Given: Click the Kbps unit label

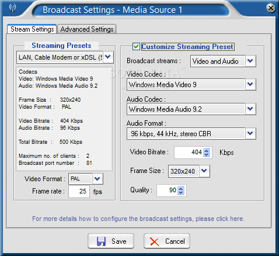Looking at the screenshot, I should [226, 153].
